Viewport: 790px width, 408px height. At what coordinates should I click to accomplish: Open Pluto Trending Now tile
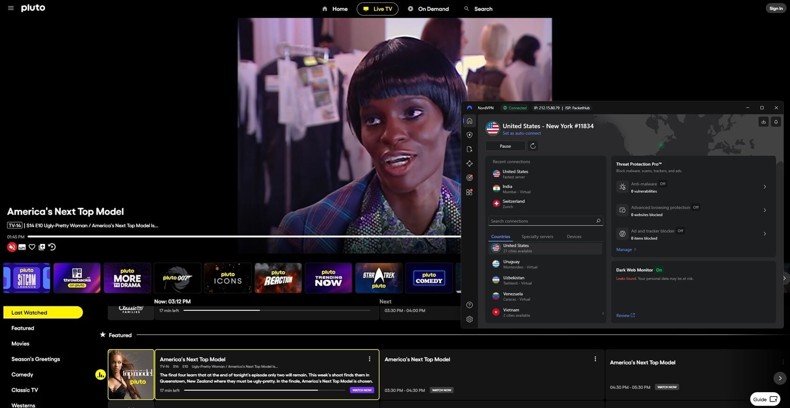click(x=329, y=278)
